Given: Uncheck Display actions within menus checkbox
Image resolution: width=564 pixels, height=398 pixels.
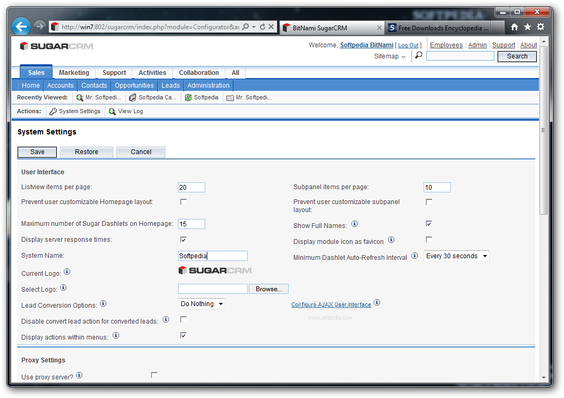Looking at the screenshot, I should pyautogui.click(x=183, y=335).
